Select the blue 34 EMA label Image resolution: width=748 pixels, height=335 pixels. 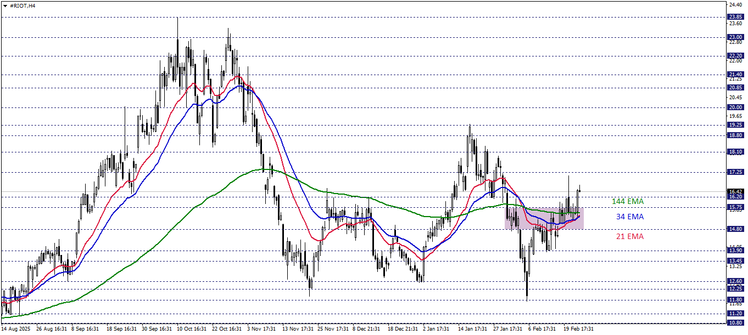[629, 217]
